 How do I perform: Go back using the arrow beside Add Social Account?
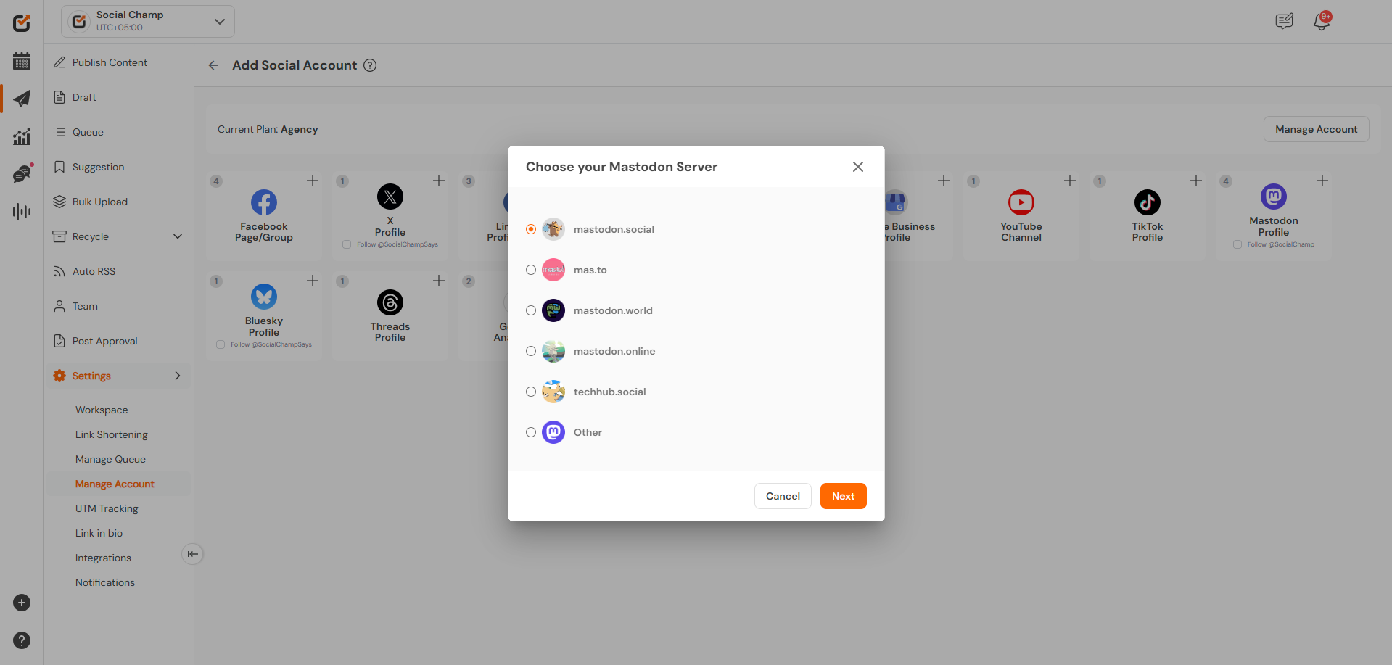click(x=213, y=65)
